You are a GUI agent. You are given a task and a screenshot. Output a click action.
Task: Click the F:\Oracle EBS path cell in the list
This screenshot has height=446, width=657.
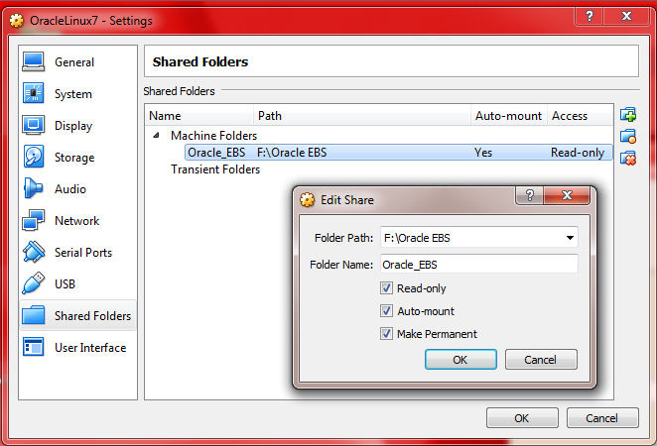292,153
